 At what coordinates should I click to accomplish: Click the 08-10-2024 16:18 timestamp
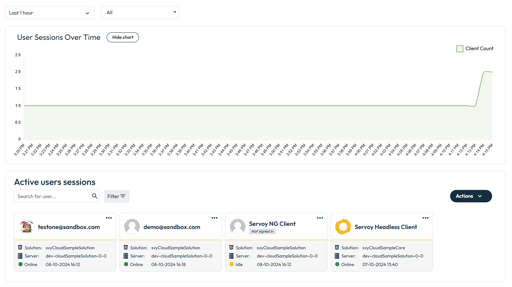coord(169,265)
